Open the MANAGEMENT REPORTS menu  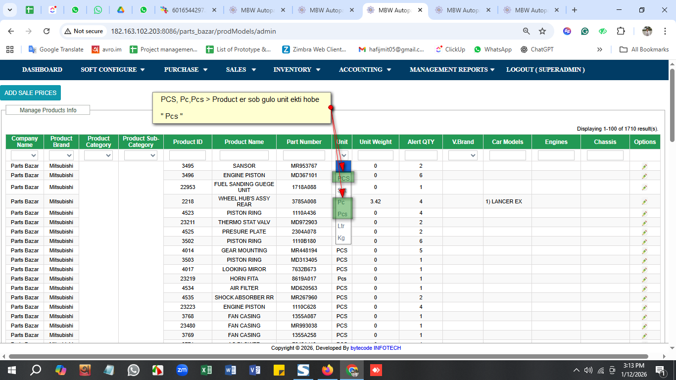(452, 70)
